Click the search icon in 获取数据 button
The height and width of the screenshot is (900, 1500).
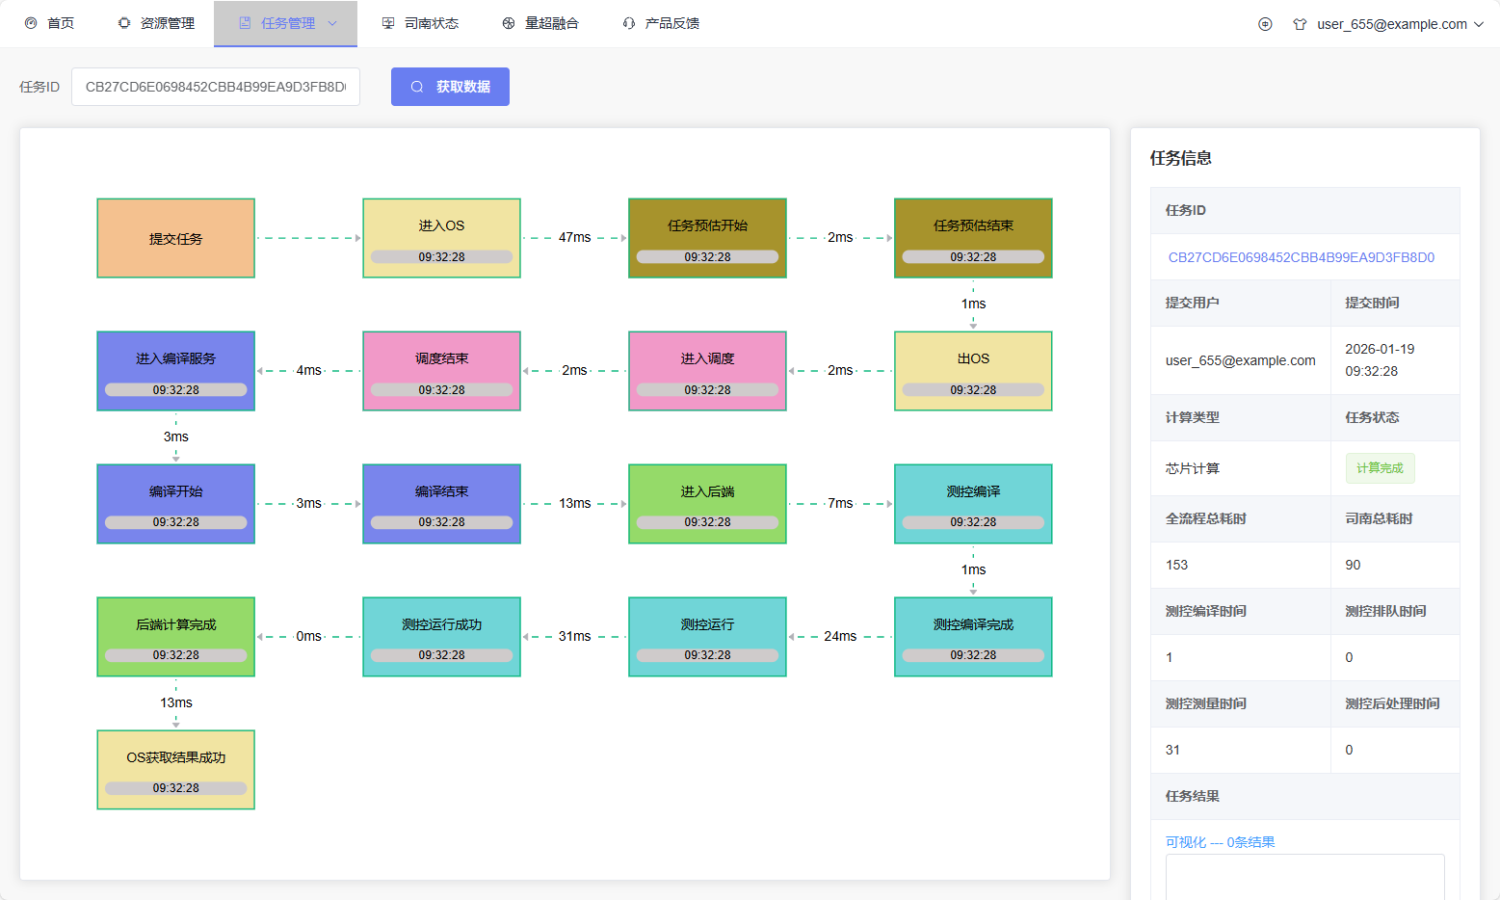(417, 87)
